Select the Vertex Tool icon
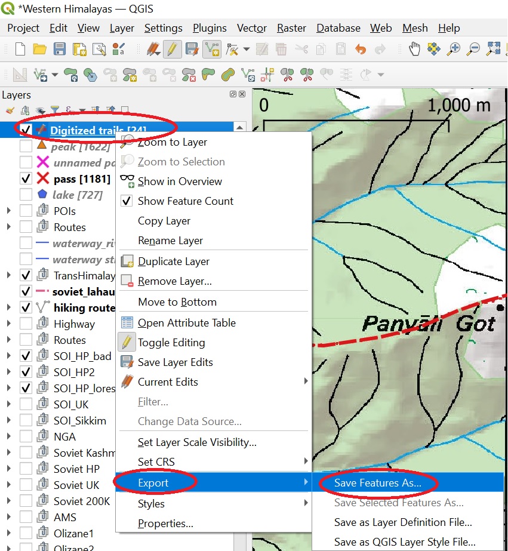The image size is (508, 551). coord(232,49)
